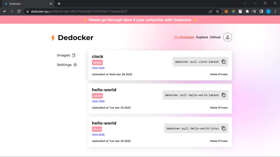Open the media control playlist icon

tap(254, 11)
